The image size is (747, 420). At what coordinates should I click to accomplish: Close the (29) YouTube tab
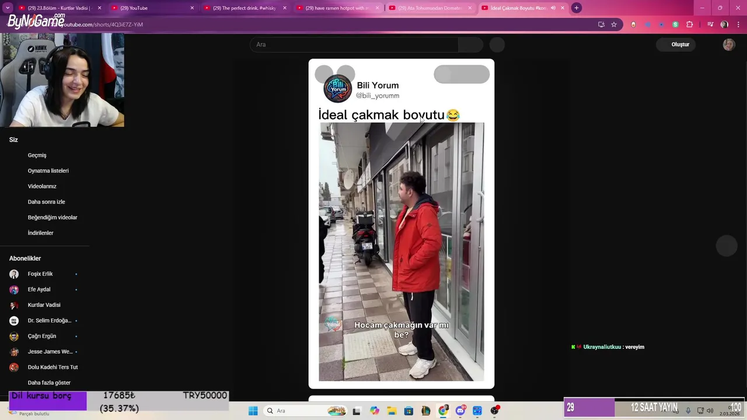[192, 8]
